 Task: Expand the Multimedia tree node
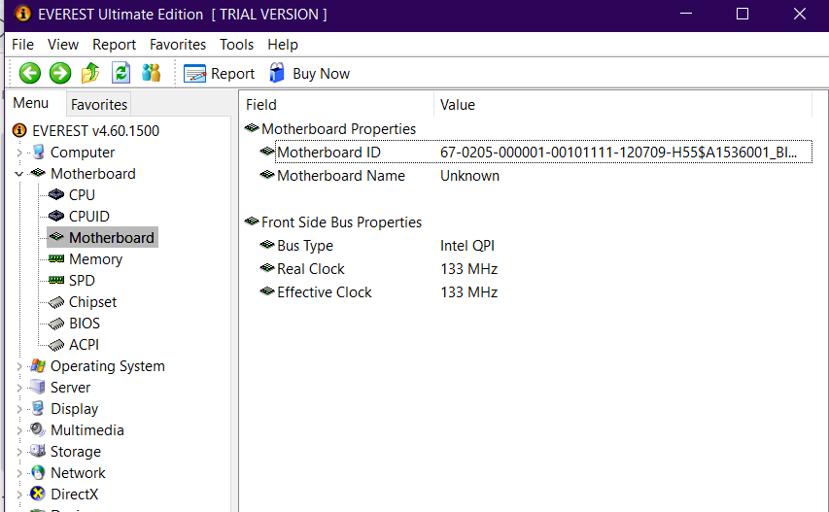(19, 430)
